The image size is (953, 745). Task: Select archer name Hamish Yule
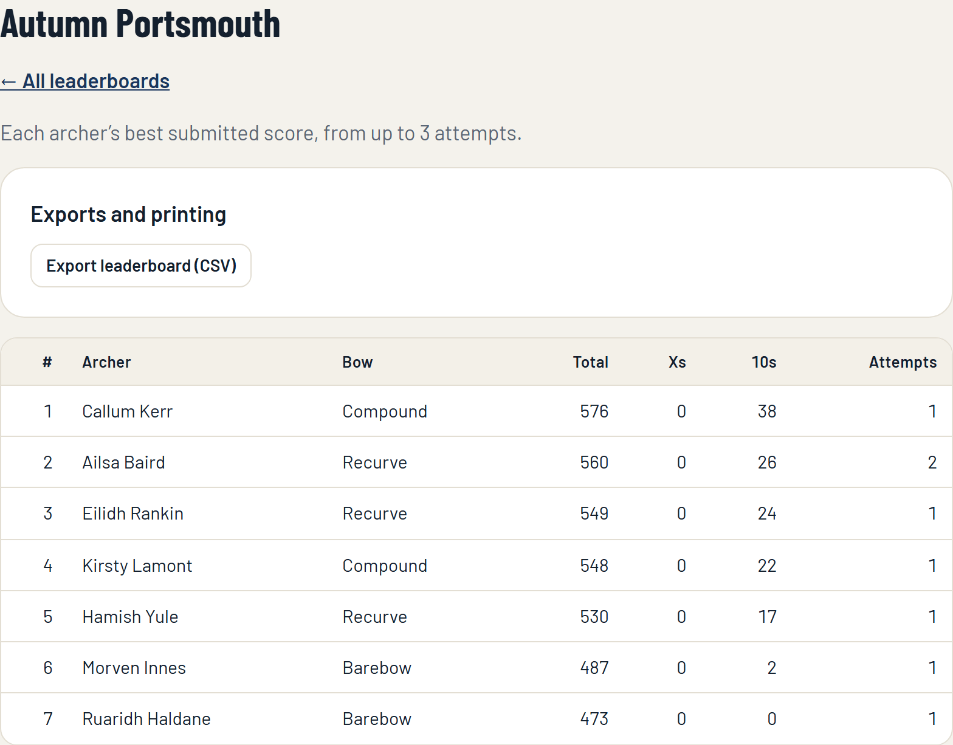click(x=130, y=617)
